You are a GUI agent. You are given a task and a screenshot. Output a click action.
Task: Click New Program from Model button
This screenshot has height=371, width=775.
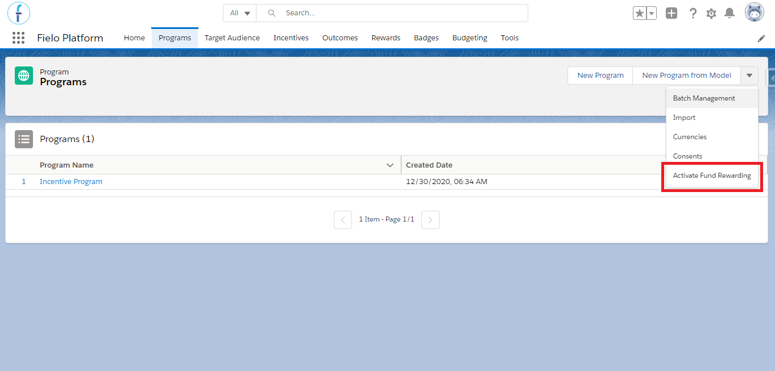[687, 76]
